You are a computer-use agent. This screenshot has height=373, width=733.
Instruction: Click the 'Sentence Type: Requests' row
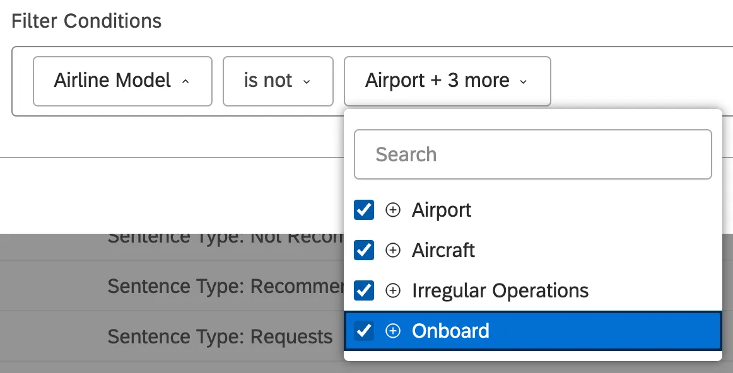221,336
